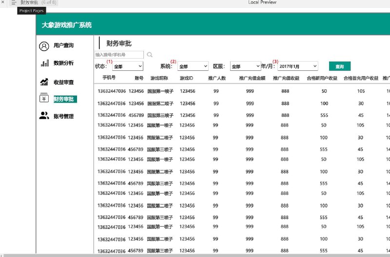Click the 手机号 column header
The width and height of the screenshot is (390, 257).
[109, 78]
